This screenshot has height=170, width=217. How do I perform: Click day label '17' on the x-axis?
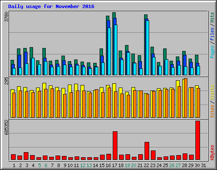tap(114, 165)
